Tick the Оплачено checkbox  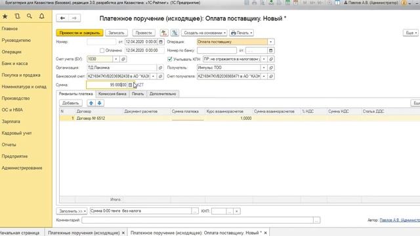[102, 50]
